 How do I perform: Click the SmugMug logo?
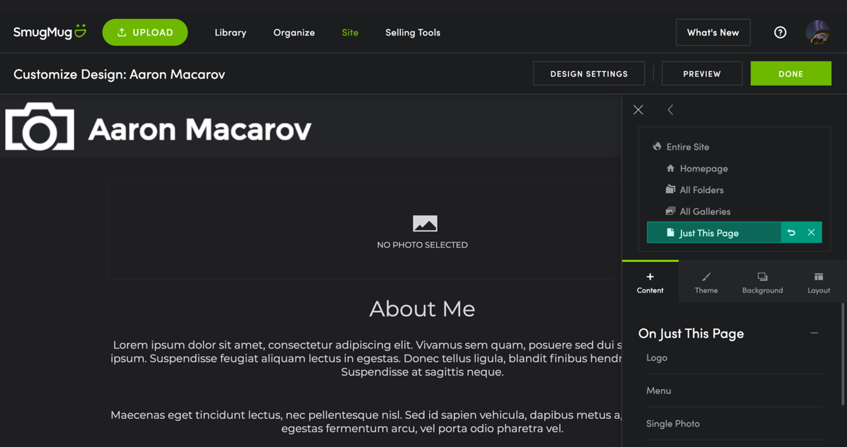click(x=50, y=32)
